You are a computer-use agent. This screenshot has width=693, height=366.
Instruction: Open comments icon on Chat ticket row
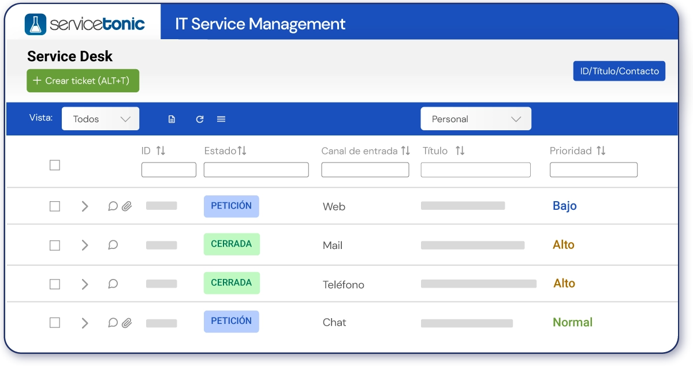(x=113, y=323)
